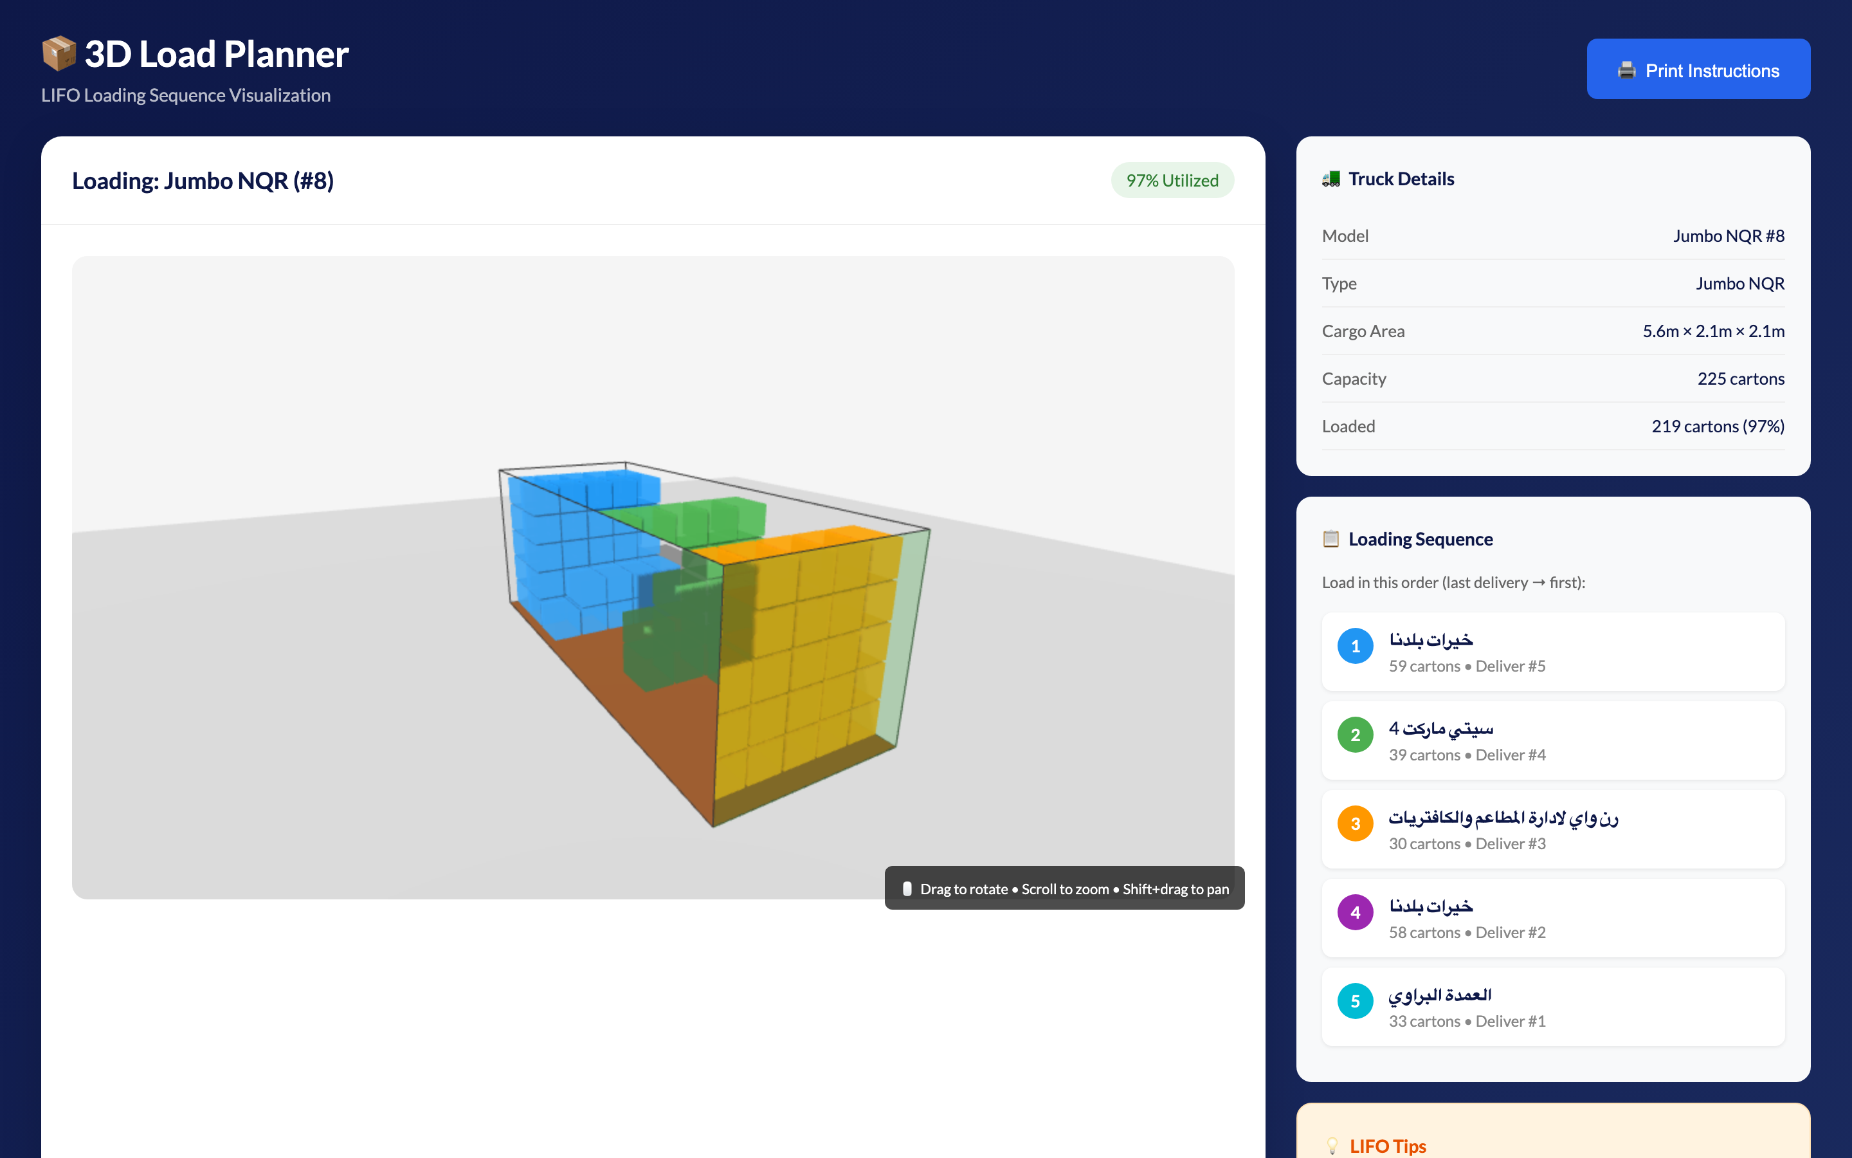Viewport: 1852px width, 1158px height.
Task: Select the orange number 3 sequence badge
Action: click(x=1354, y=823)
